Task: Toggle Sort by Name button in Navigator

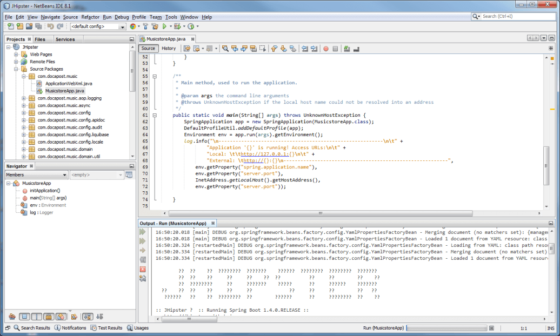Action: click(87, 317)
